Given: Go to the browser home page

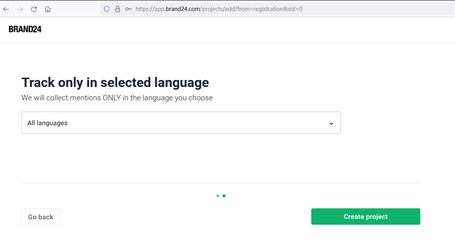Looking at the screenshot, I should click(x=48, y=9).
